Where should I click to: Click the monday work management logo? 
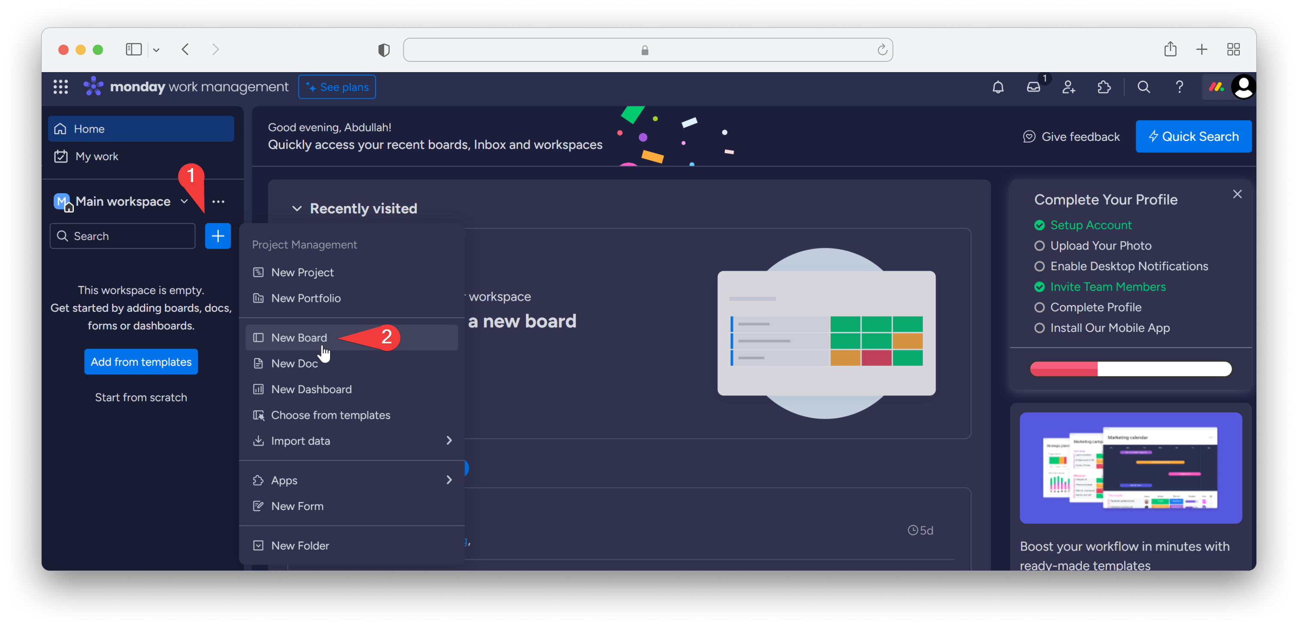pyautogui.click(x=185, y=87)
